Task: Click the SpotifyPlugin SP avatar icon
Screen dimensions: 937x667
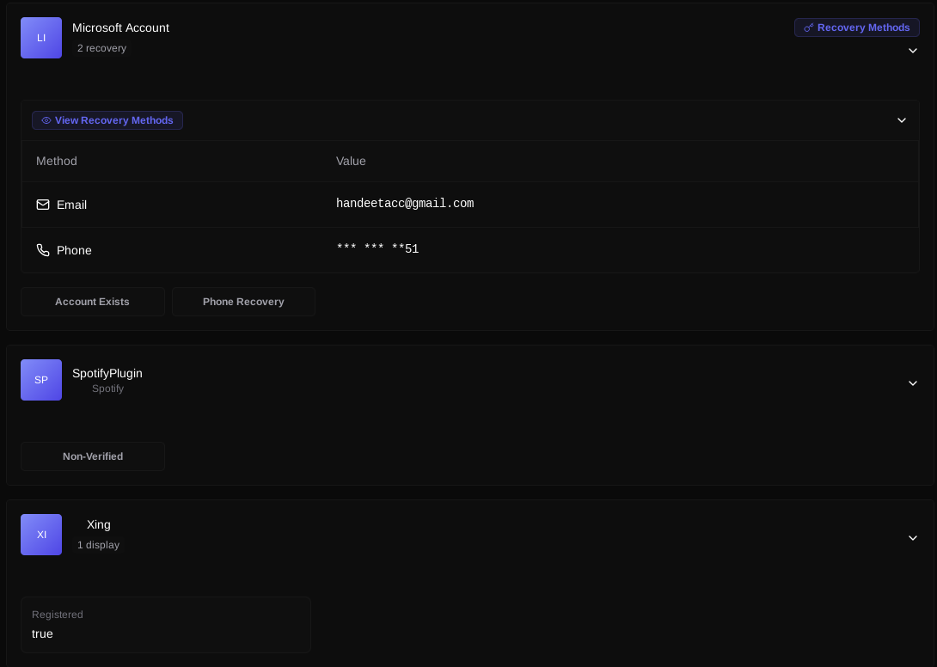Action: click(41, 380)
